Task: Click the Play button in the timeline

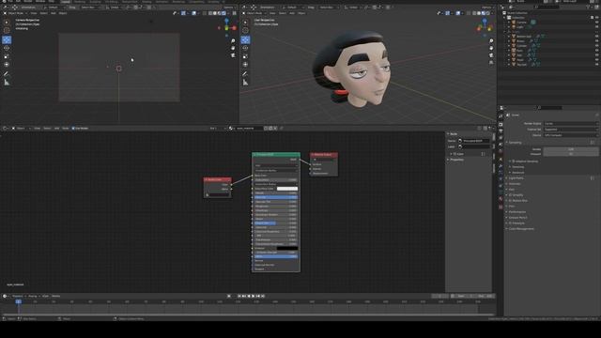Action: point(253,296)
